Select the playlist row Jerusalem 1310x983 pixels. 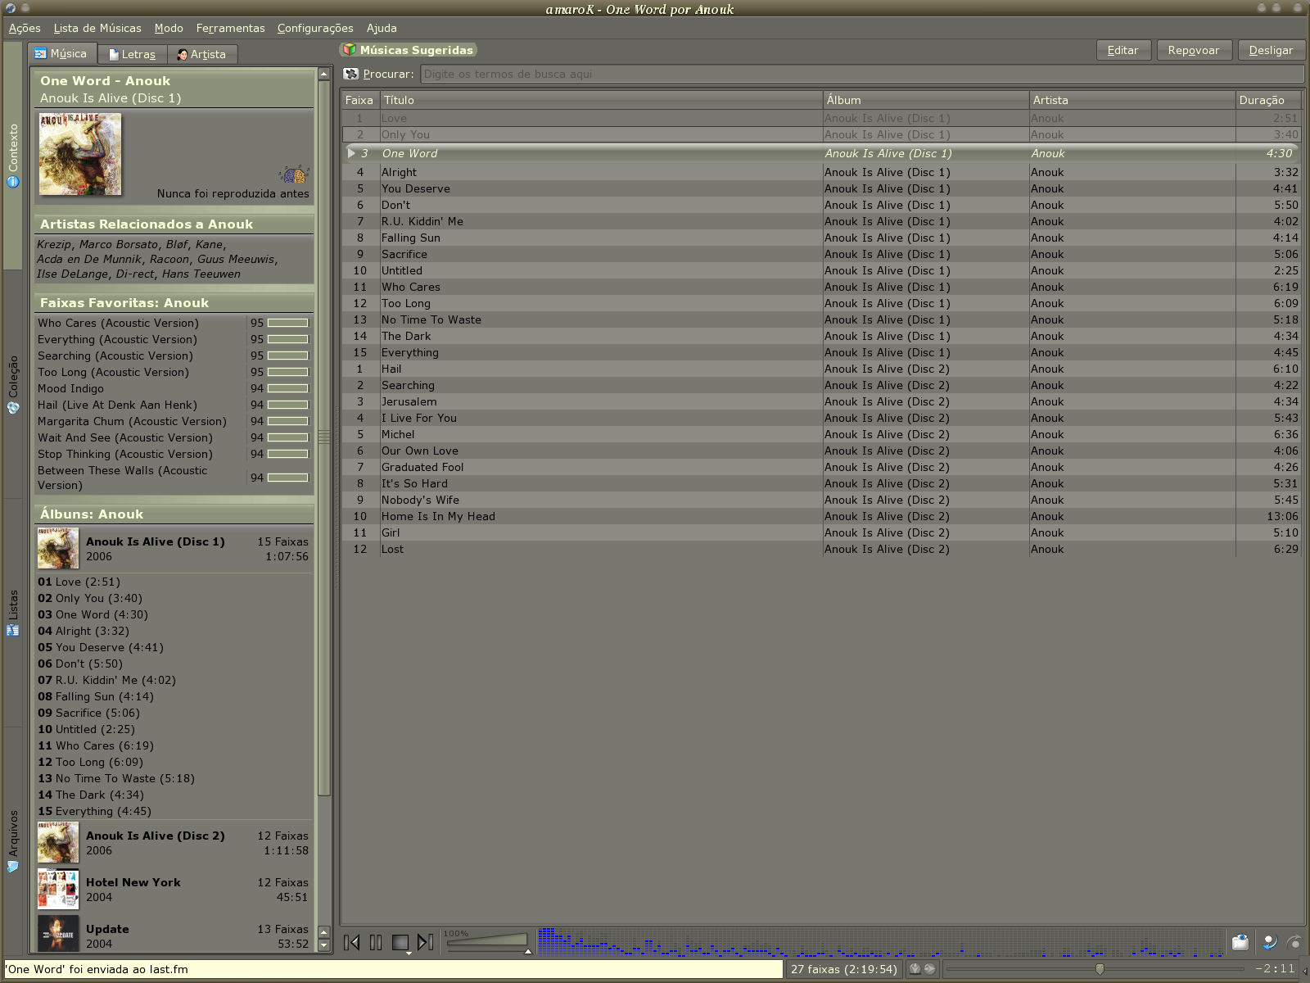pyautogui.click(x=821, y=401)
